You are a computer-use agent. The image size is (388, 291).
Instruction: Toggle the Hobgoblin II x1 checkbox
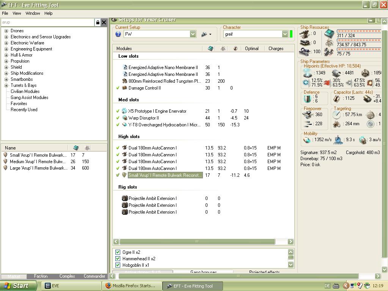pos(118,265)
